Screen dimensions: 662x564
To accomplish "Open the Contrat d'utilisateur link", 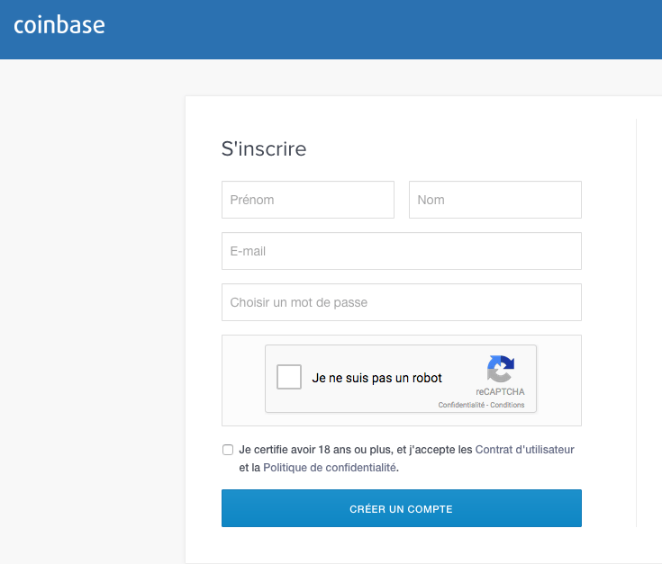I will tap(524, 450).
